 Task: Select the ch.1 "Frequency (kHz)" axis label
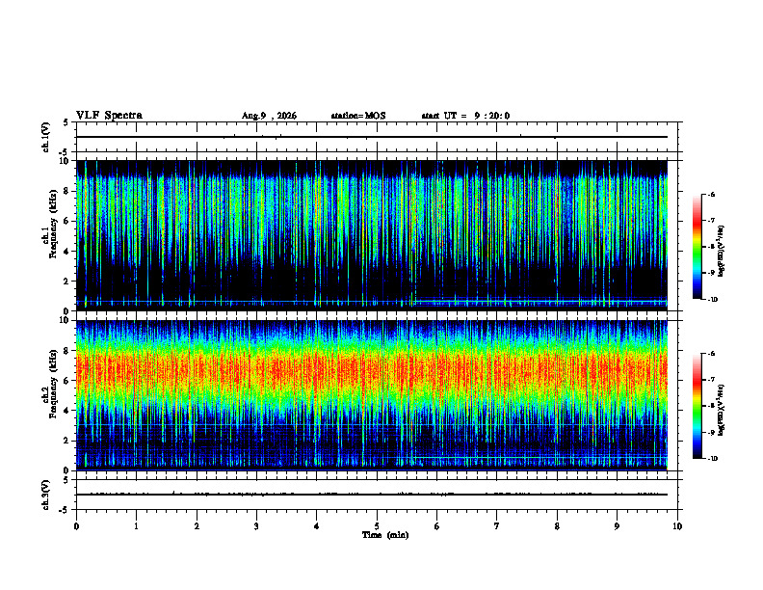53,224
